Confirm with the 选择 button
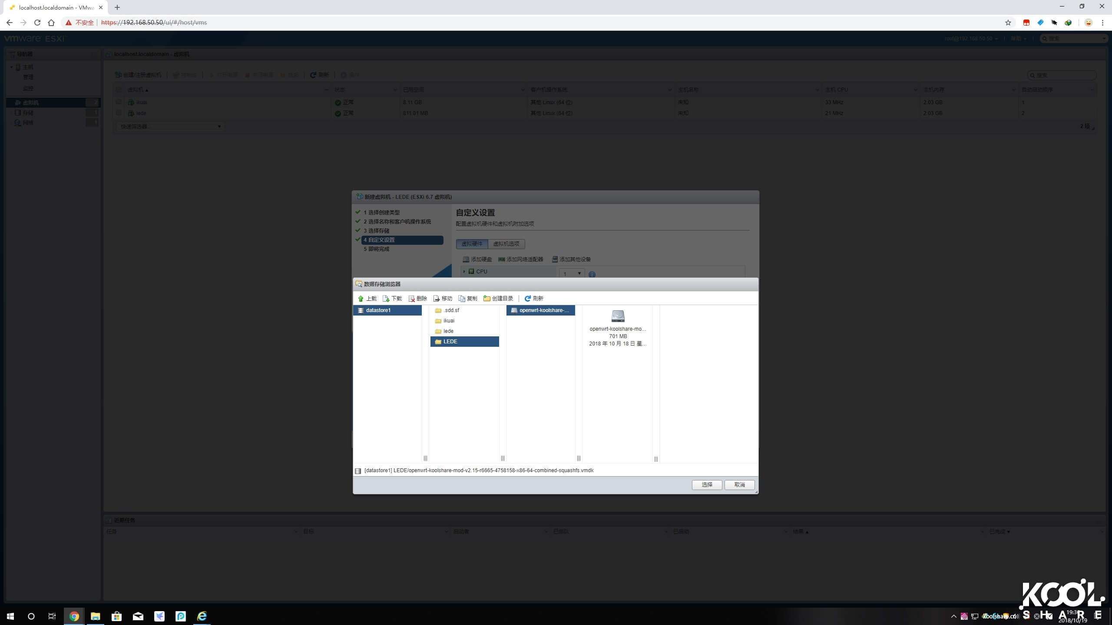1112x625 pixels. coord(707,485)
